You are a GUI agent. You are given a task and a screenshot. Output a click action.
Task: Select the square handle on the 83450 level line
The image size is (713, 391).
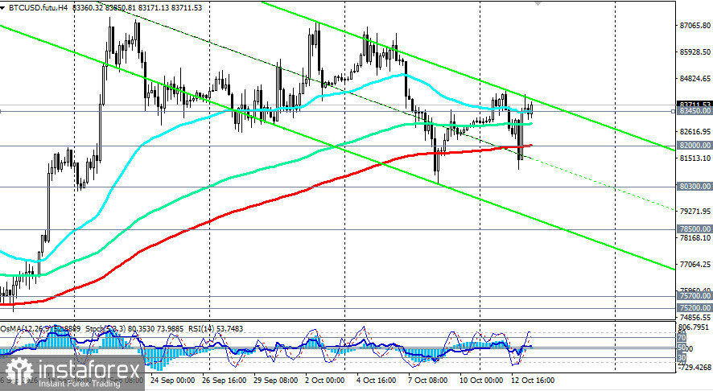coord(674,111)
